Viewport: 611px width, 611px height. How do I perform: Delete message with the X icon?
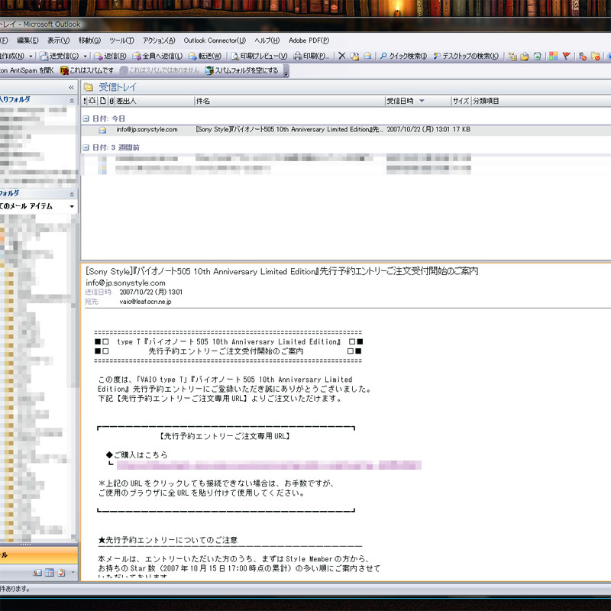(341, 56)
